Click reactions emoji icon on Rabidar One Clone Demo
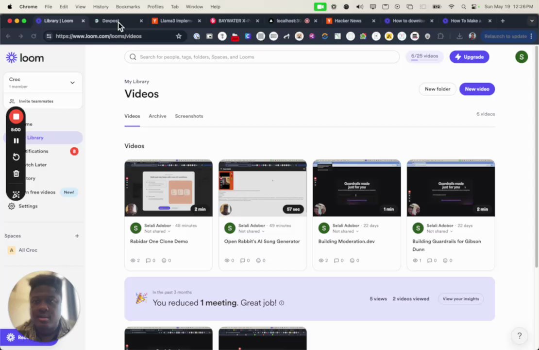The image size is (539, 350). point(164,261)
